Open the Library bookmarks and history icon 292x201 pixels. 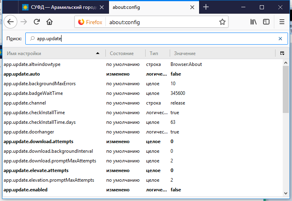pyautogui.click(x=253, y=22)
